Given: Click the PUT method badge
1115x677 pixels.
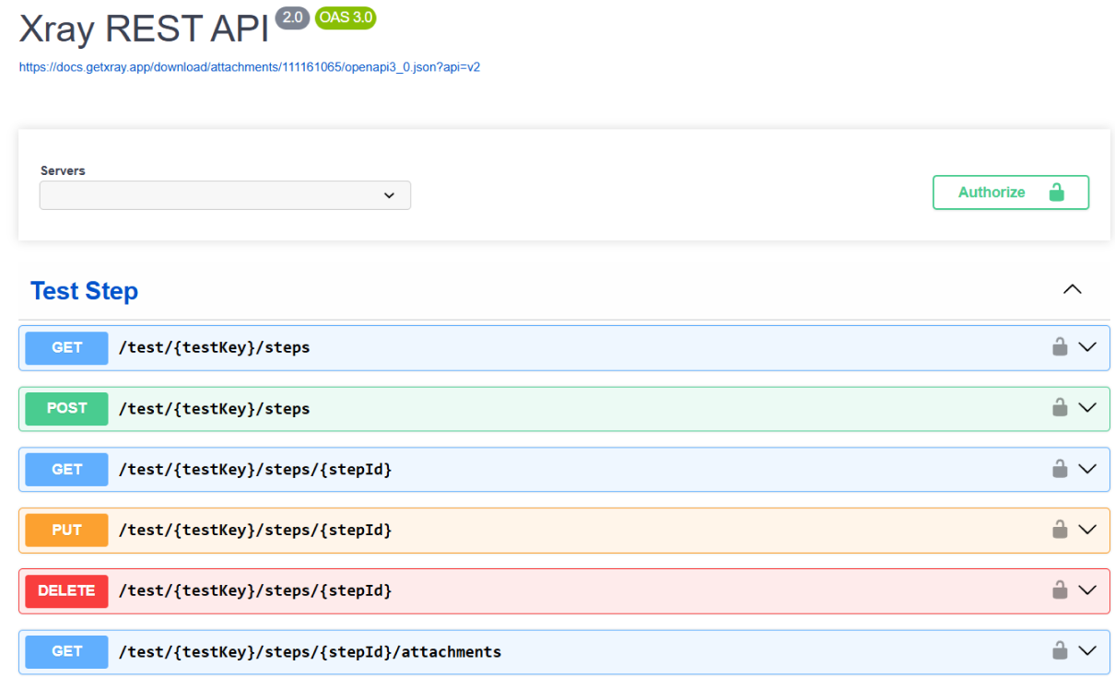Looking at the screenshot, I should [66, 530].
